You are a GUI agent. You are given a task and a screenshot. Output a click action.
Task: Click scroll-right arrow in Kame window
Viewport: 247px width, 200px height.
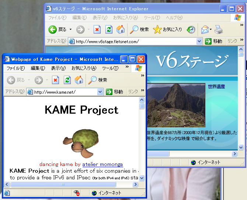pyautogui.click(x=135, y=184)
